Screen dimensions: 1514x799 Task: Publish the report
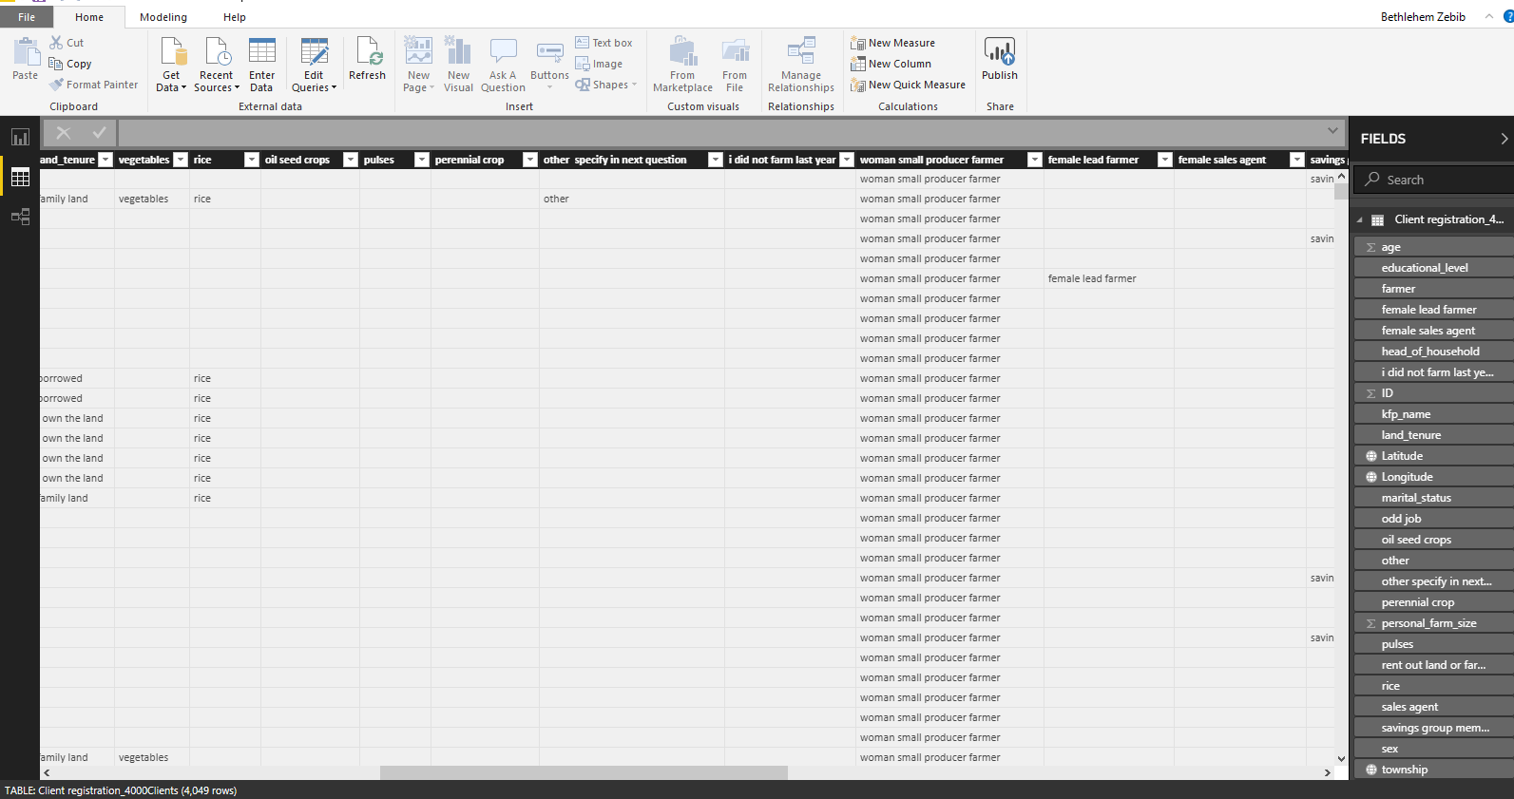click(1000, 59)
